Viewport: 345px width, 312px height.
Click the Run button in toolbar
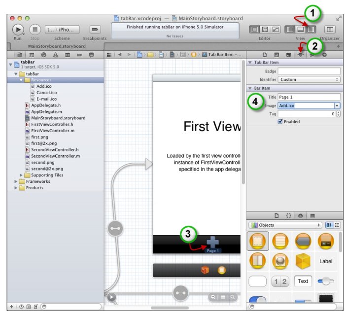17,29
